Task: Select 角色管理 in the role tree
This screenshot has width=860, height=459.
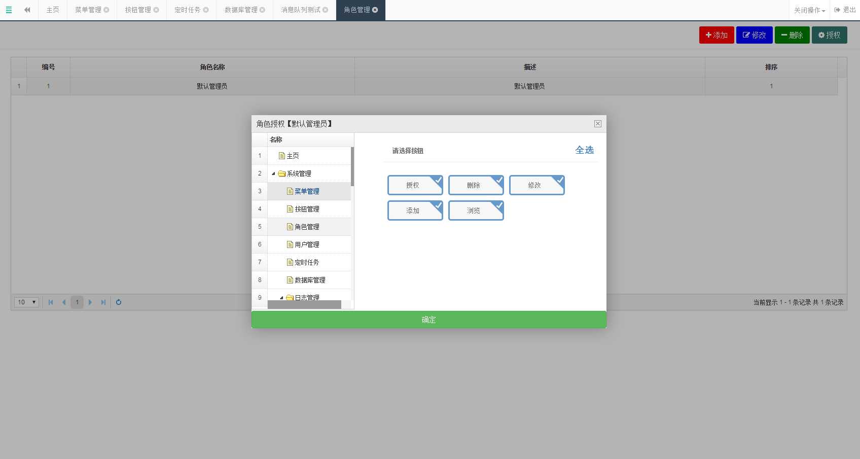Action: 307,227
